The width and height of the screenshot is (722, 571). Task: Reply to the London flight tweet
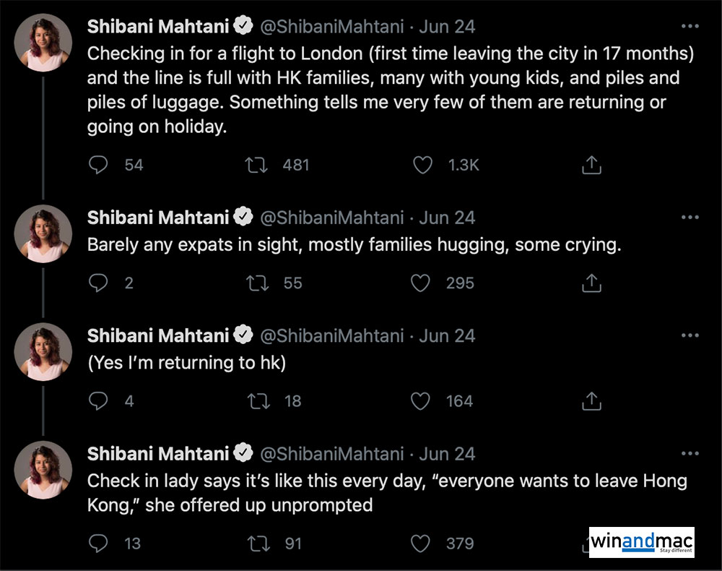(97, 166)
